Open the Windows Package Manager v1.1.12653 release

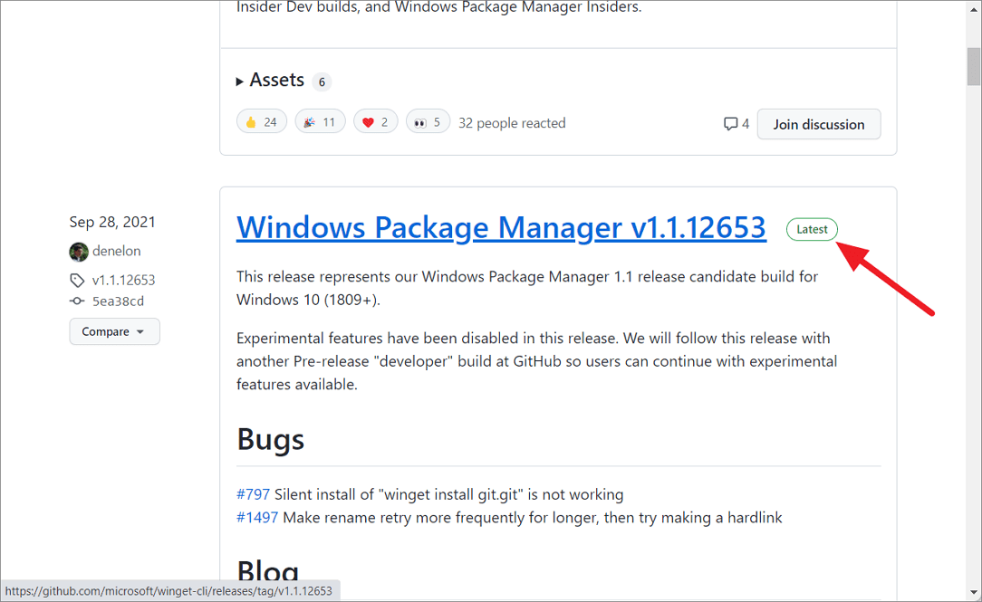501,227
